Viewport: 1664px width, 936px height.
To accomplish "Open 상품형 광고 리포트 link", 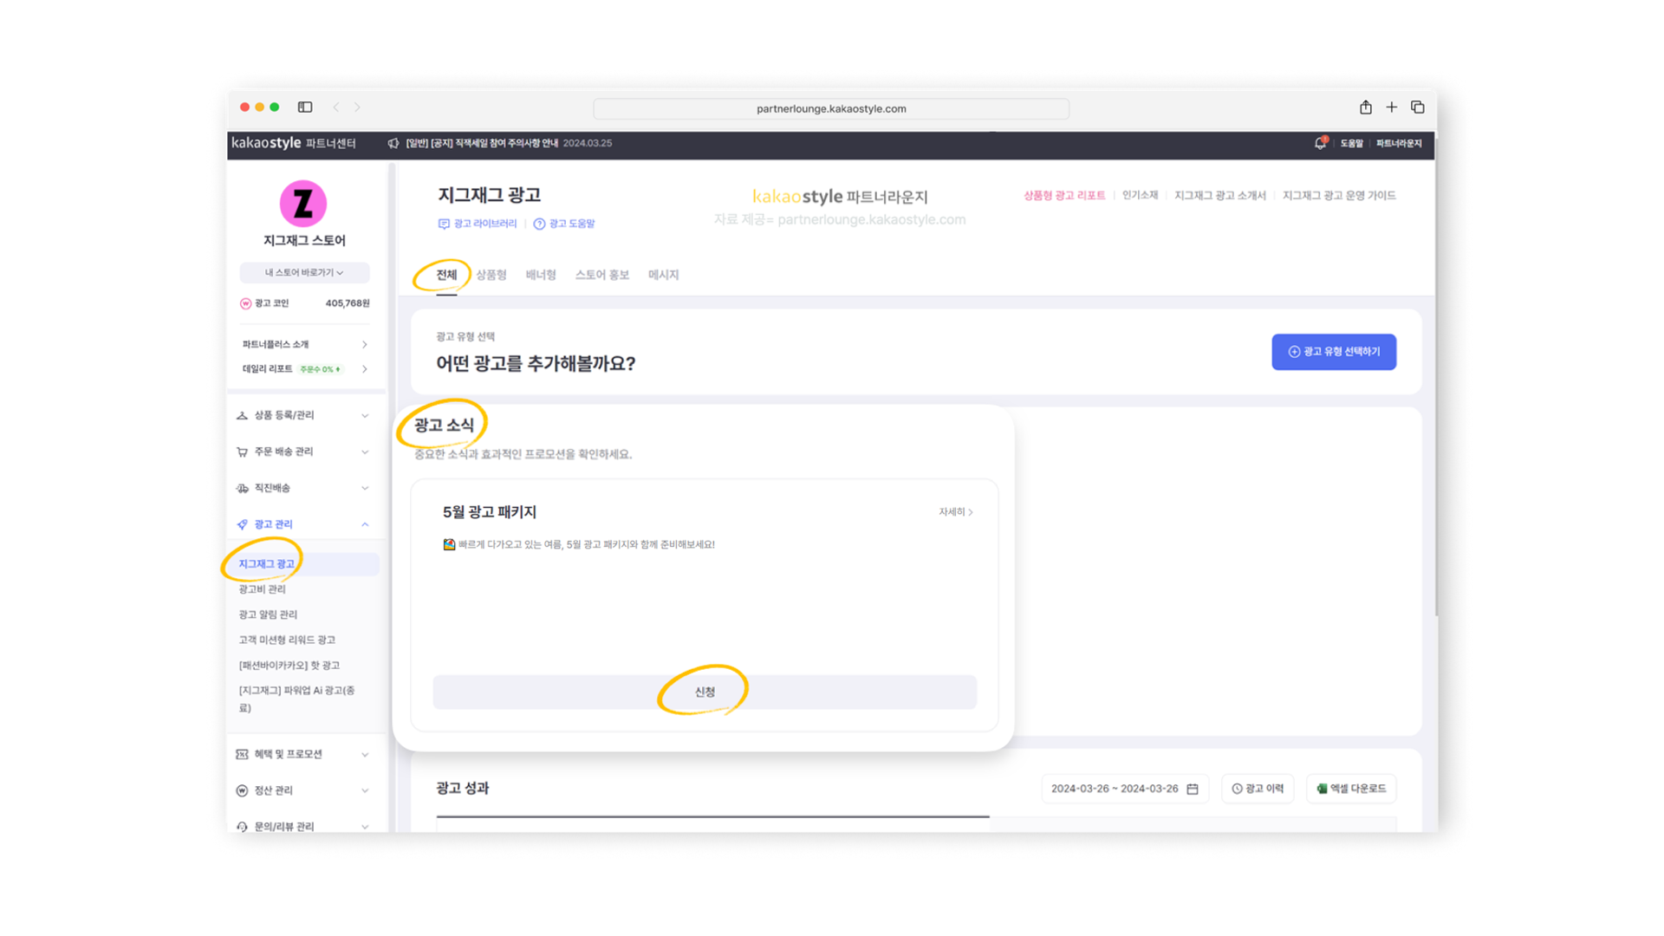I will pyautogui.click(x=1064, y=196).
